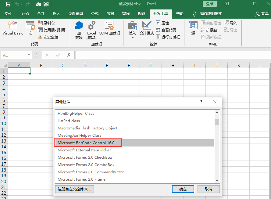Select Microsoft Forms 2.0 CommandButton
This screenshot has height=199, width=271.
tap(135, 172)
